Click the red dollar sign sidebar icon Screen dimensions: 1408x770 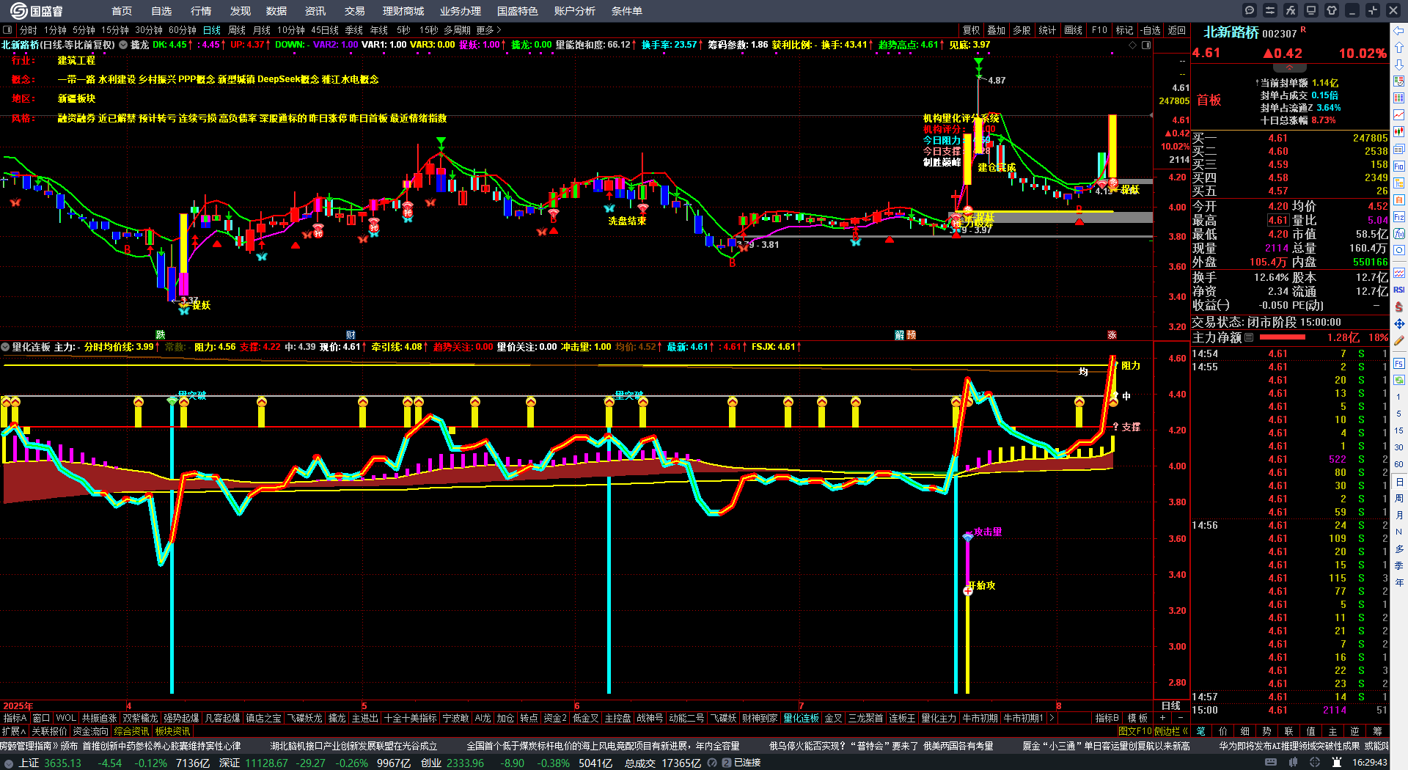click(1399, 307)
